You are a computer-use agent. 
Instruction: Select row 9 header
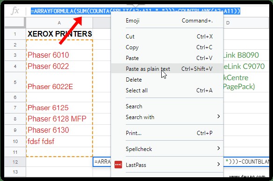pos(15,130)
